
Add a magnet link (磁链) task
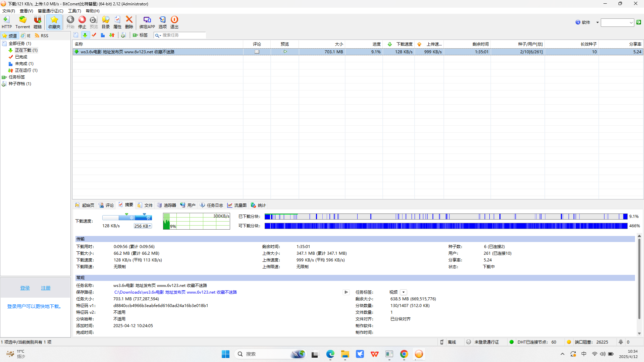(38, 22)
